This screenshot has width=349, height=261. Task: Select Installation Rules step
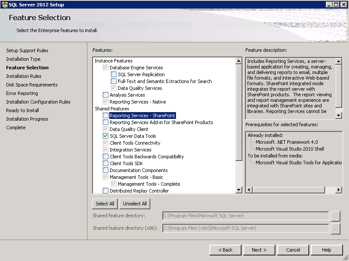[x=24, y=76]
